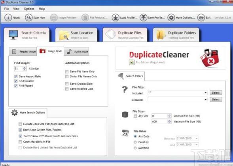Viewport: 233px width, 166px height.
Task: Open the Help menu
Action: pos(42,9)
